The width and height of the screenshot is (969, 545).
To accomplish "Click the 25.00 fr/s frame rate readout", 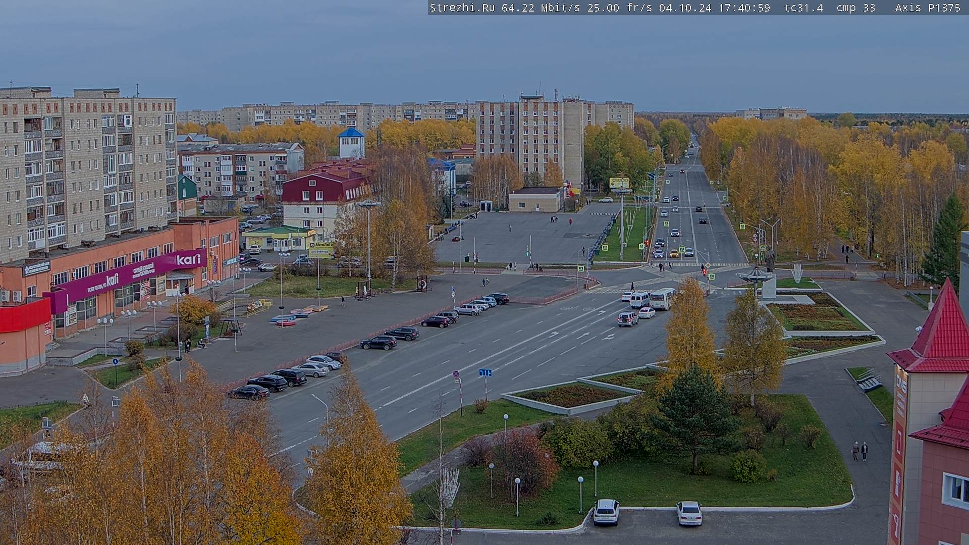I will 620,8.
